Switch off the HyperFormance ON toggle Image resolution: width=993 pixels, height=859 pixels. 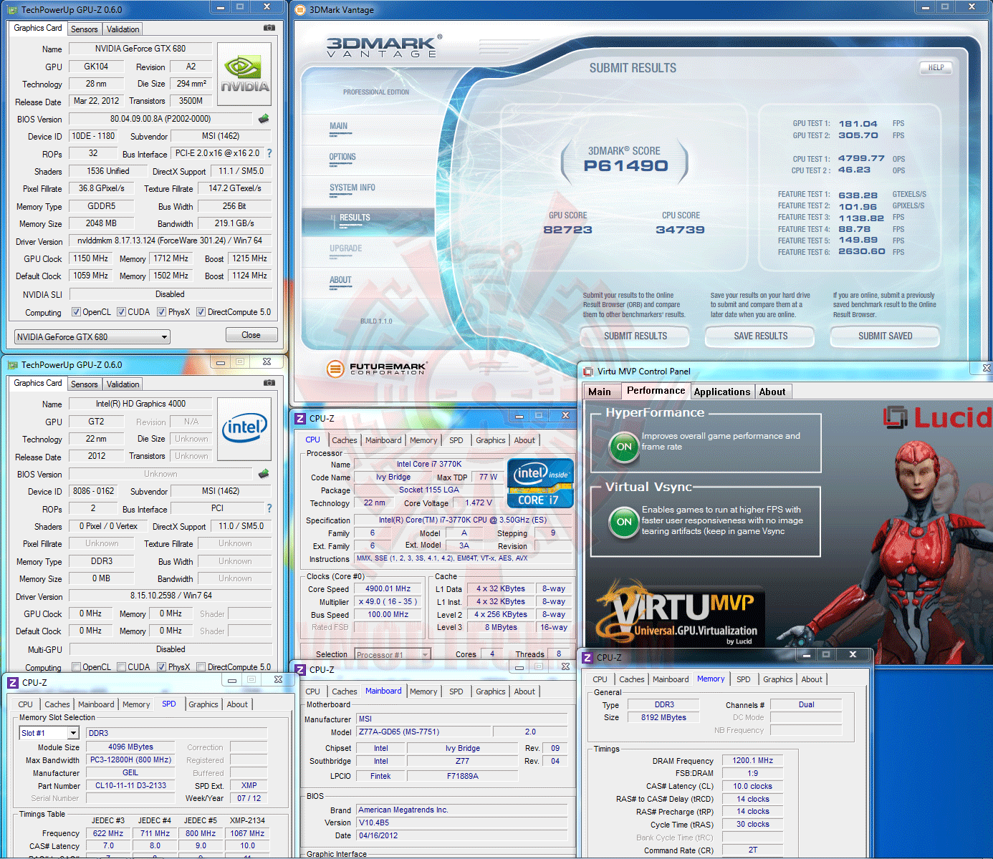[624, 447]
